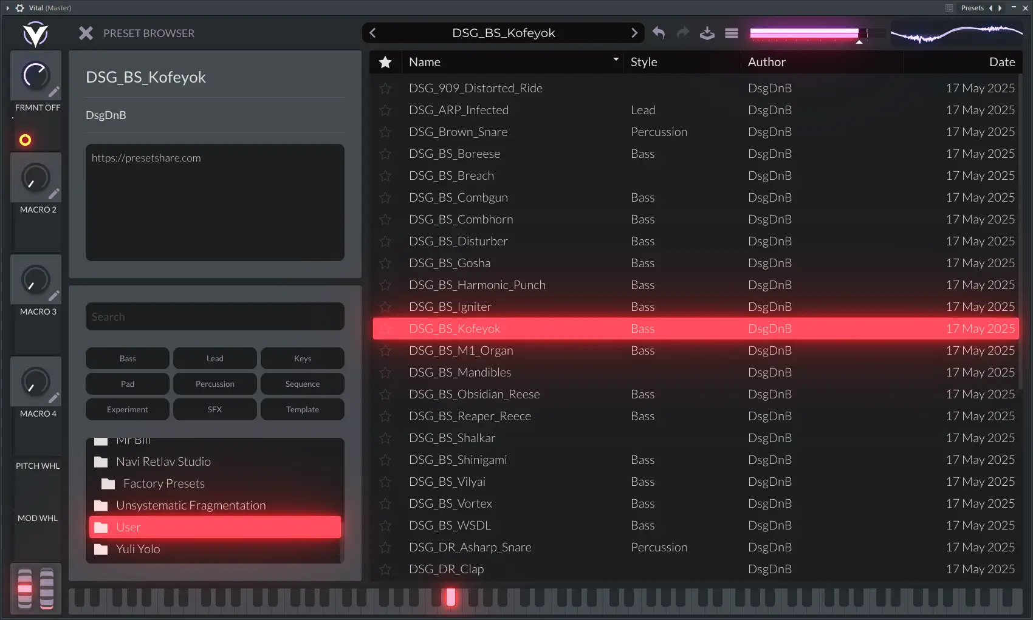Go to previous preset arrow
Viewport: 1033px width, 620px height.
[372, 33]
